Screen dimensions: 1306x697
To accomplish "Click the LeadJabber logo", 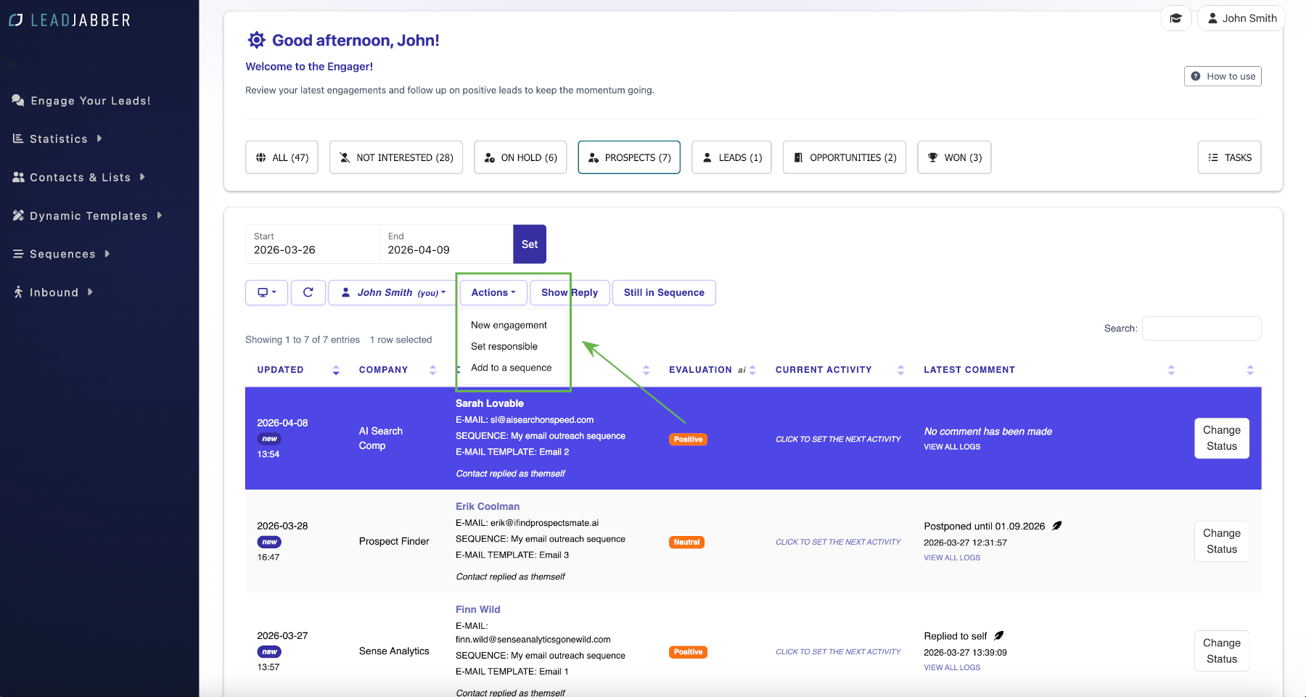I will click(70, 20).
